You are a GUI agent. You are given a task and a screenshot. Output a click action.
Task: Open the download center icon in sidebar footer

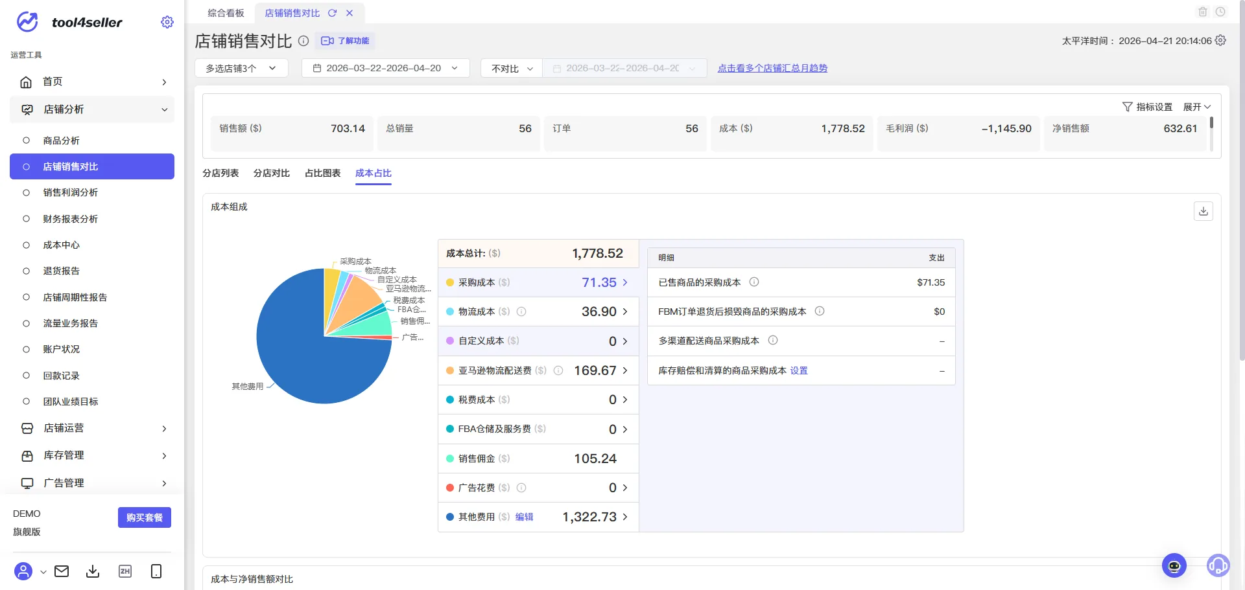pos(93,571)
